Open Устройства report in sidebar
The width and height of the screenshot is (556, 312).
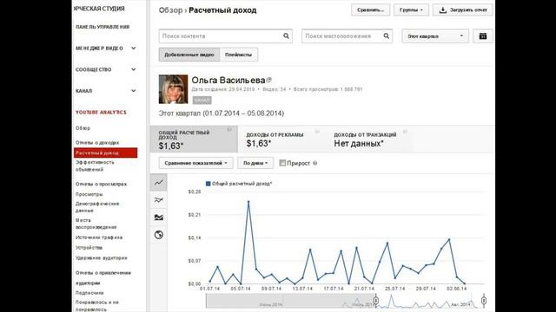coord(89,248)
